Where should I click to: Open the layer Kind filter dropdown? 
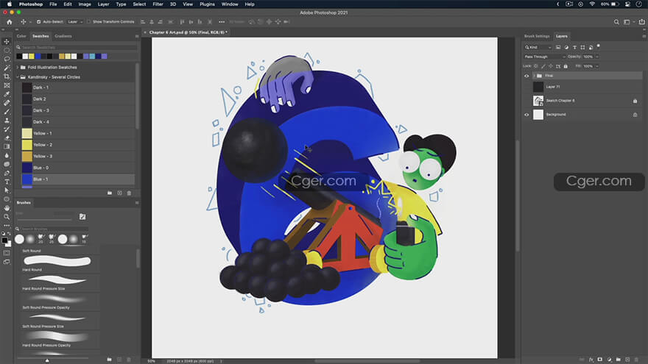[x=538, y=48]
